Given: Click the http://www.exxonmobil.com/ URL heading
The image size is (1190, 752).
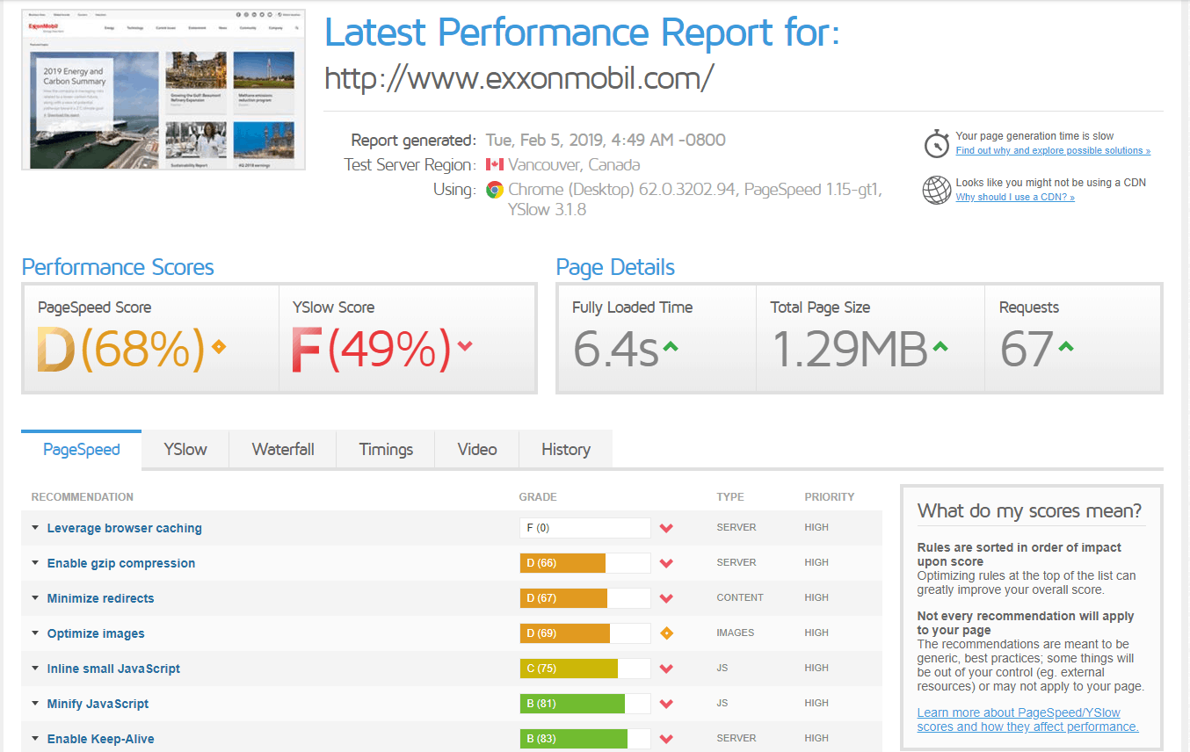Looking at the screenshot, I should coord(519,78).
